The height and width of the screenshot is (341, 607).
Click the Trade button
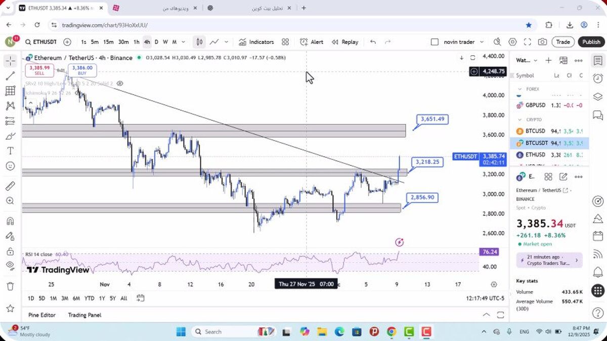(563, 42)
